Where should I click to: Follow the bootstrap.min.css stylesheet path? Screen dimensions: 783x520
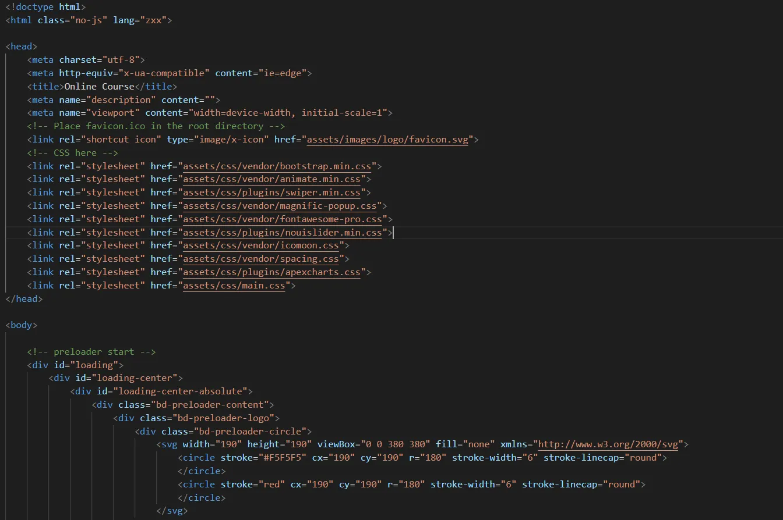pyautogui.click(x=277, y=166)
